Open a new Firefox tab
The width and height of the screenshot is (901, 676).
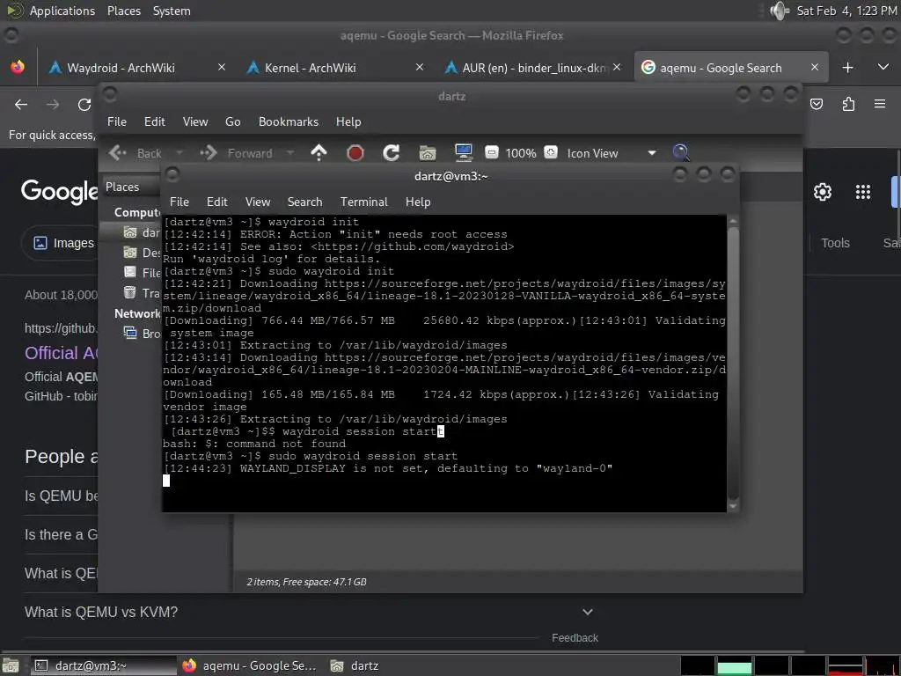coord(847,68)
